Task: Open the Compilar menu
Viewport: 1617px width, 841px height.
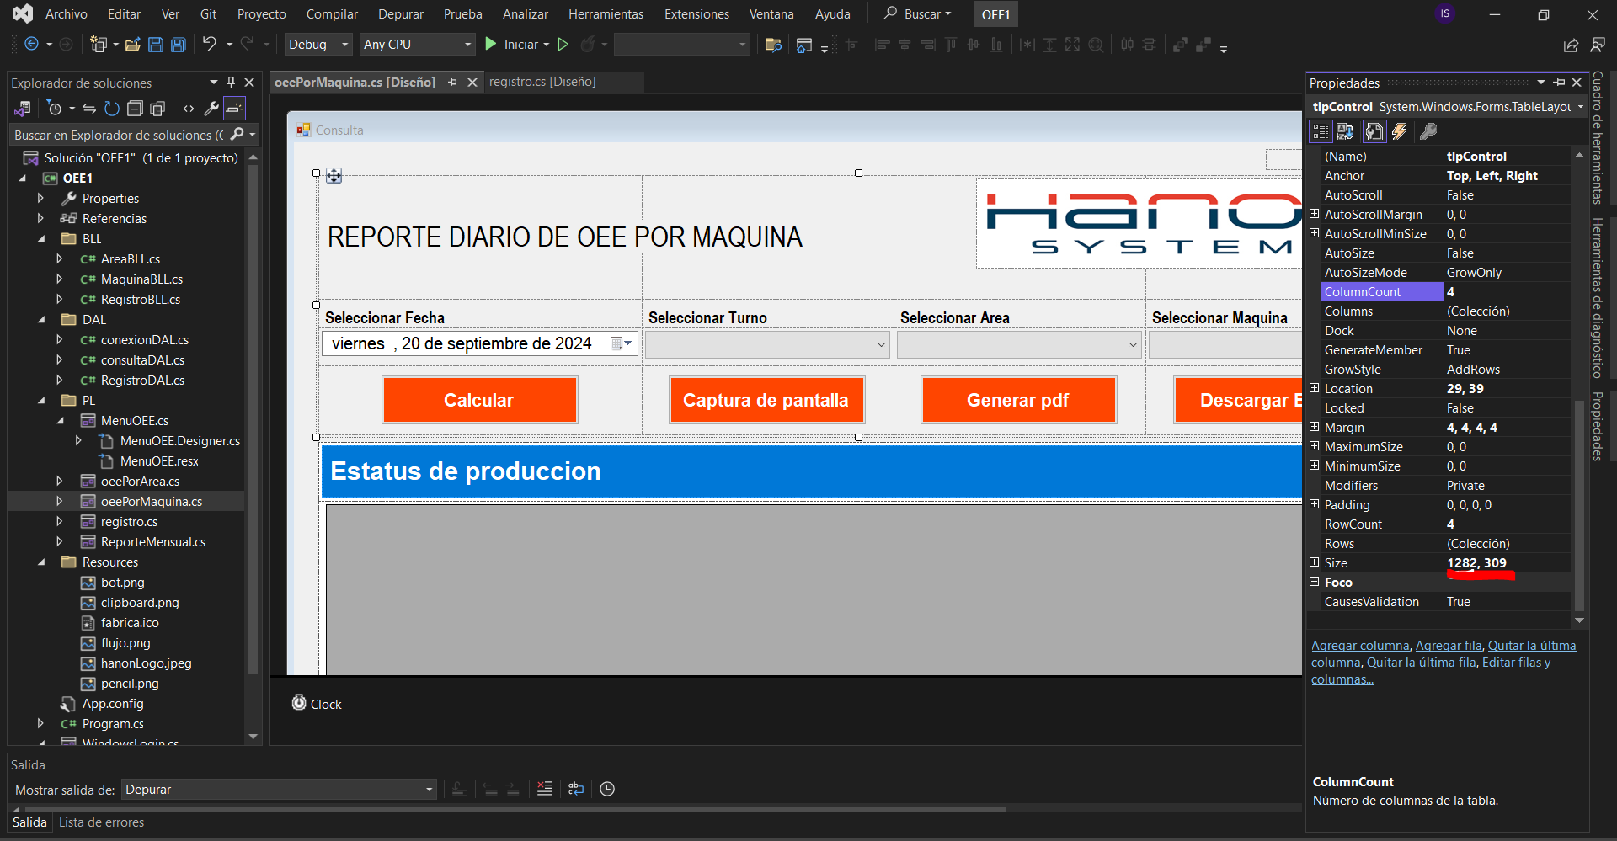Action: (x=332, y=14)
